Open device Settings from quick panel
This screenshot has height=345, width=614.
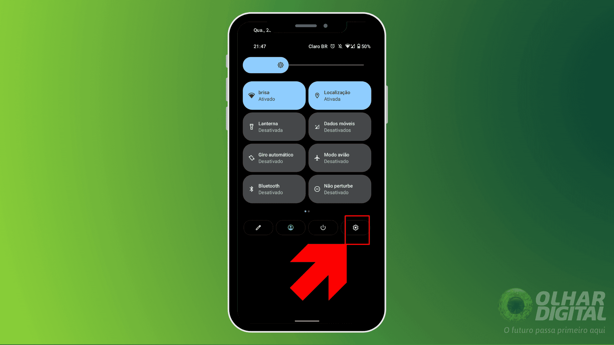pyautogui.click(x=356, y=227)
